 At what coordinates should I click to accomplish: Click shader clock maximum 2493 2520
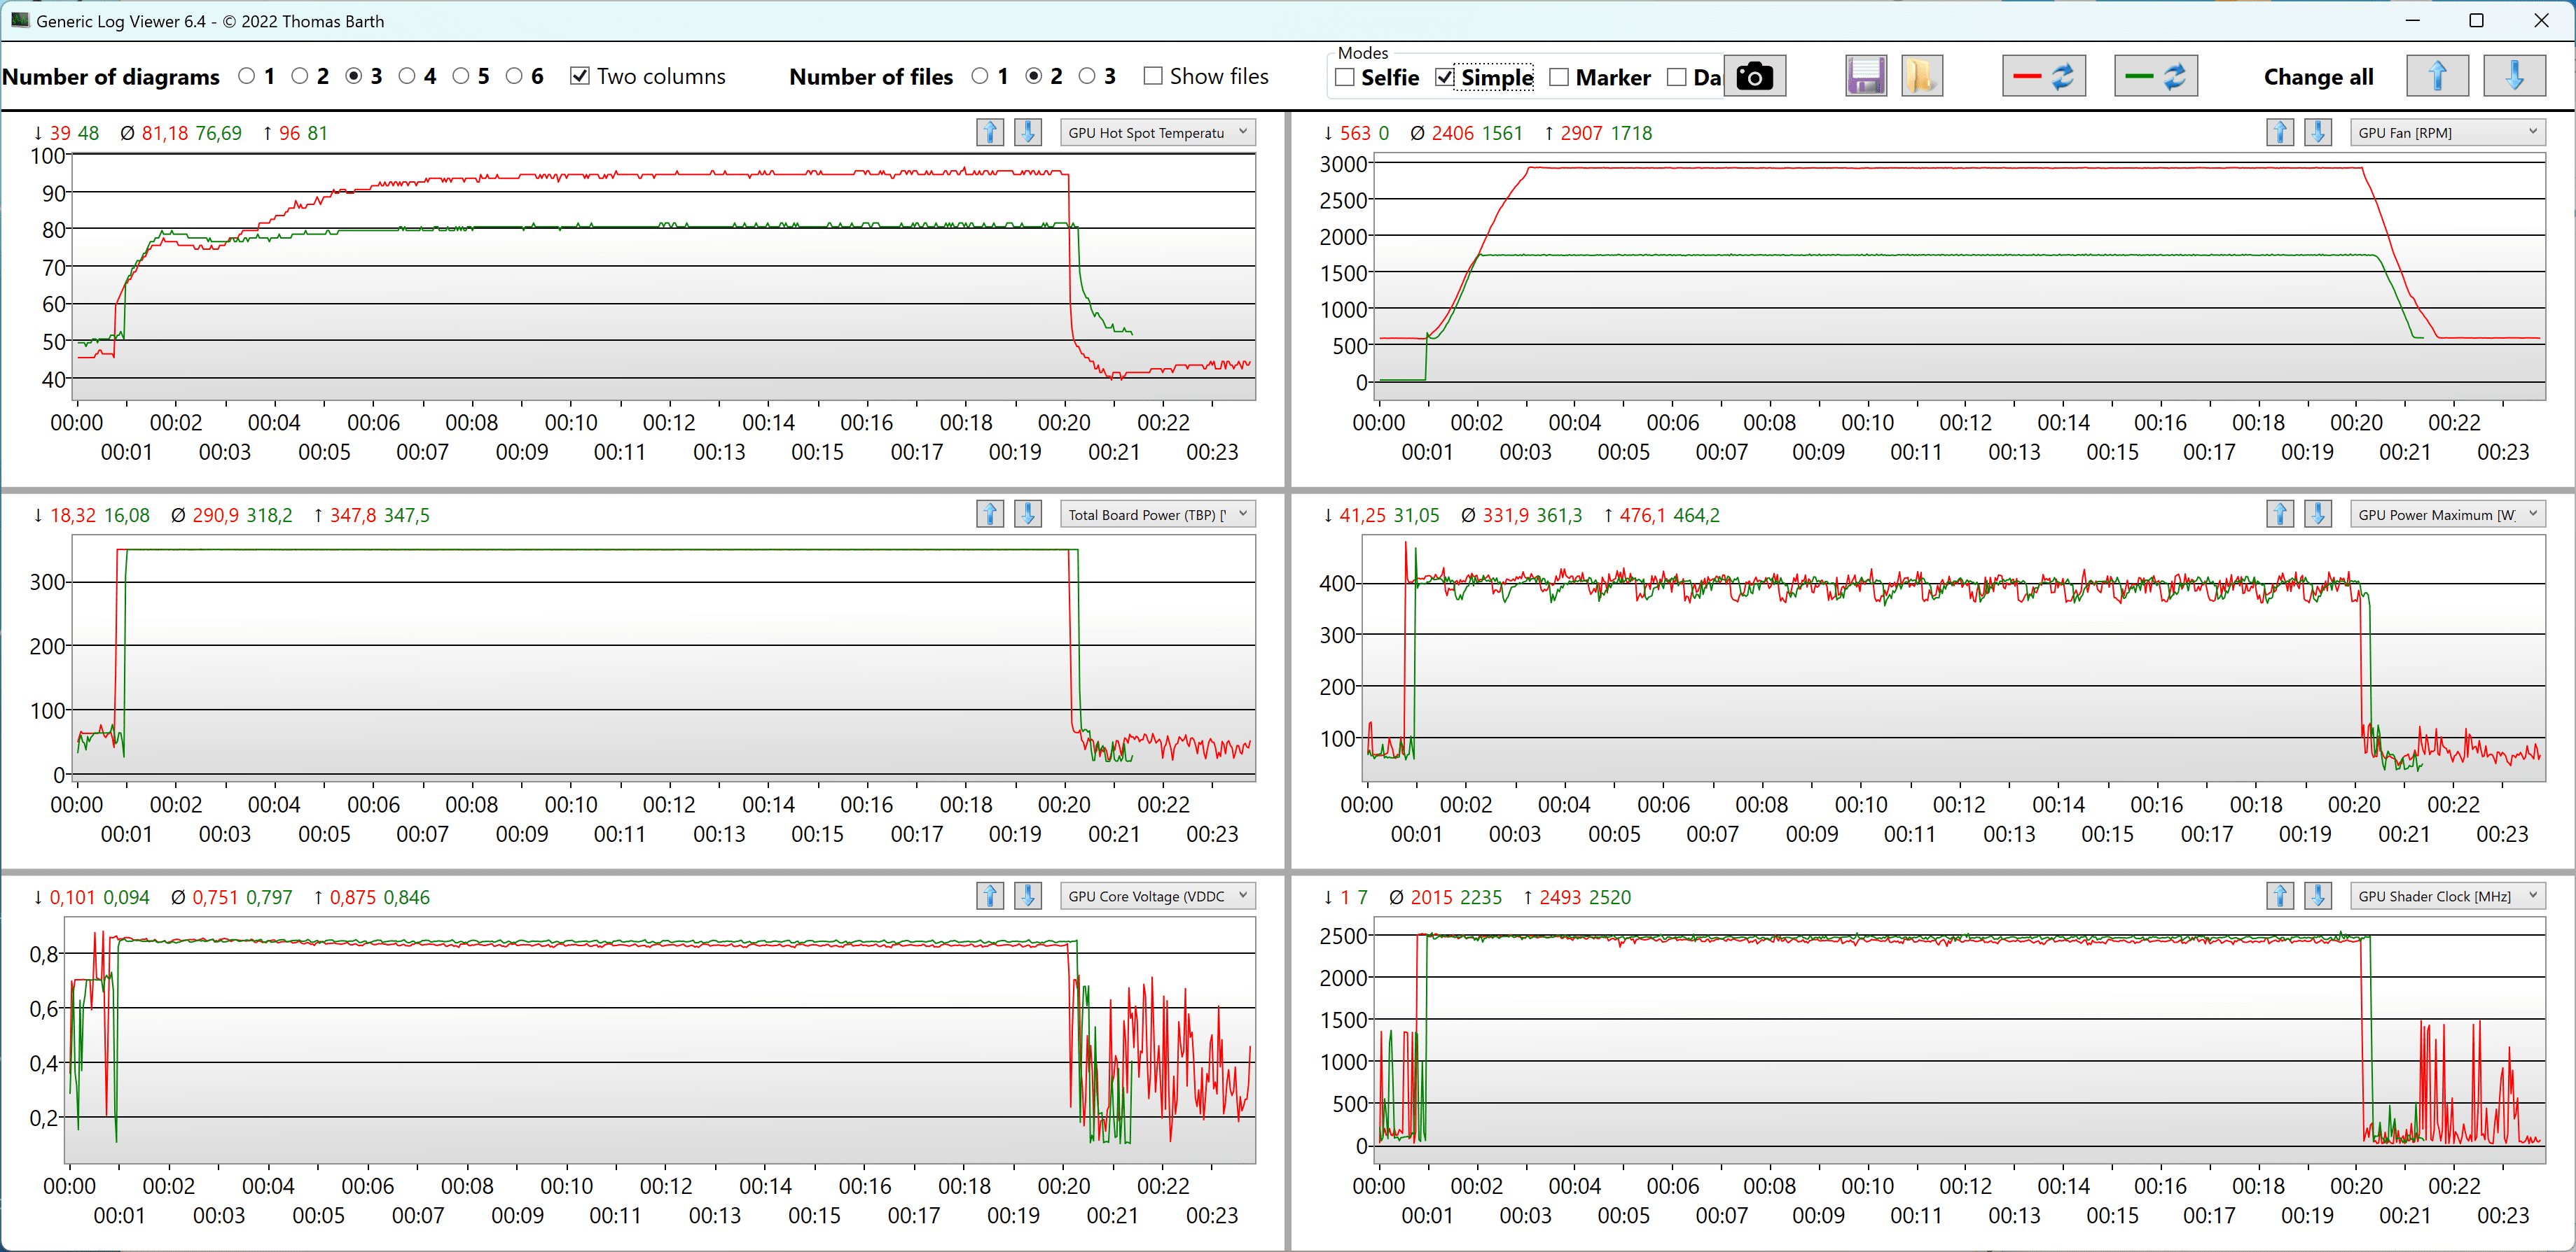point(1585,896)
